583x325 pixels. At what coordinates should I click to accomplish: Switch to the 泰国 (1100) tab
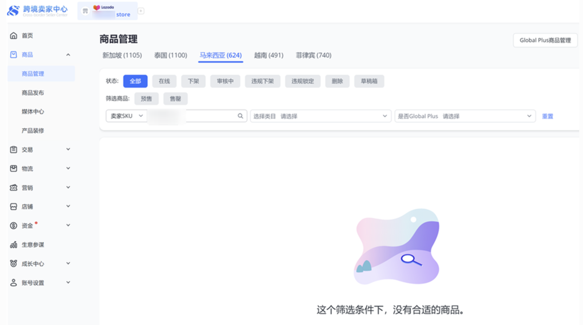coord(171,55)
